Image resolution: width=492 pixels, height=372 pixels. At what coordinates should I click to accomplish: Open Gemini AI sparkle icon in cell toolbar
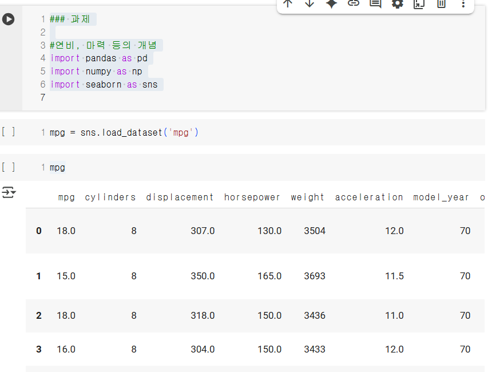[331, 3]
